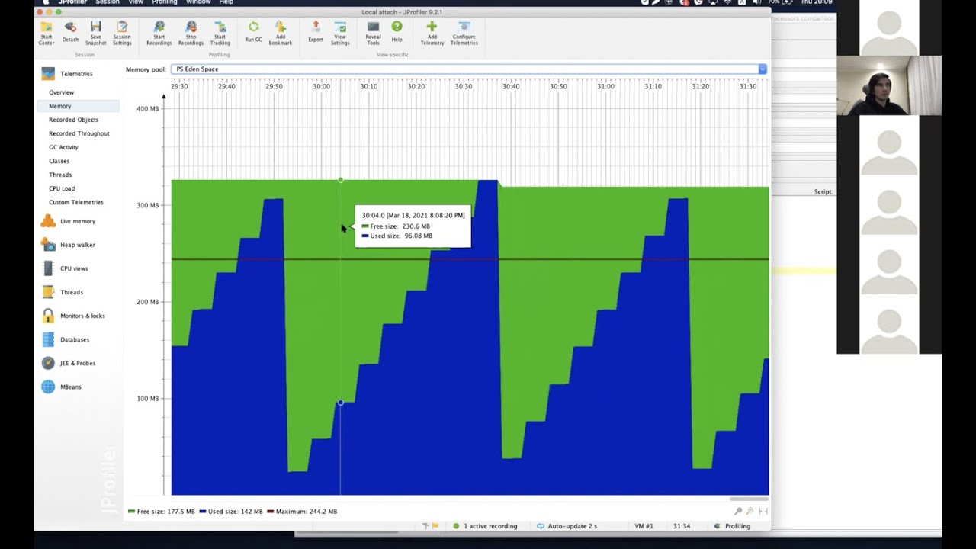Open the Telemetries section

coord(67,74)
